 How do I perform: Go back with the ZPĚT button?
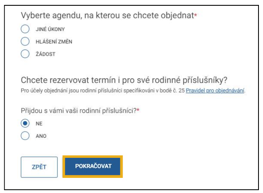pyautogui.click(x=39, y=167)
